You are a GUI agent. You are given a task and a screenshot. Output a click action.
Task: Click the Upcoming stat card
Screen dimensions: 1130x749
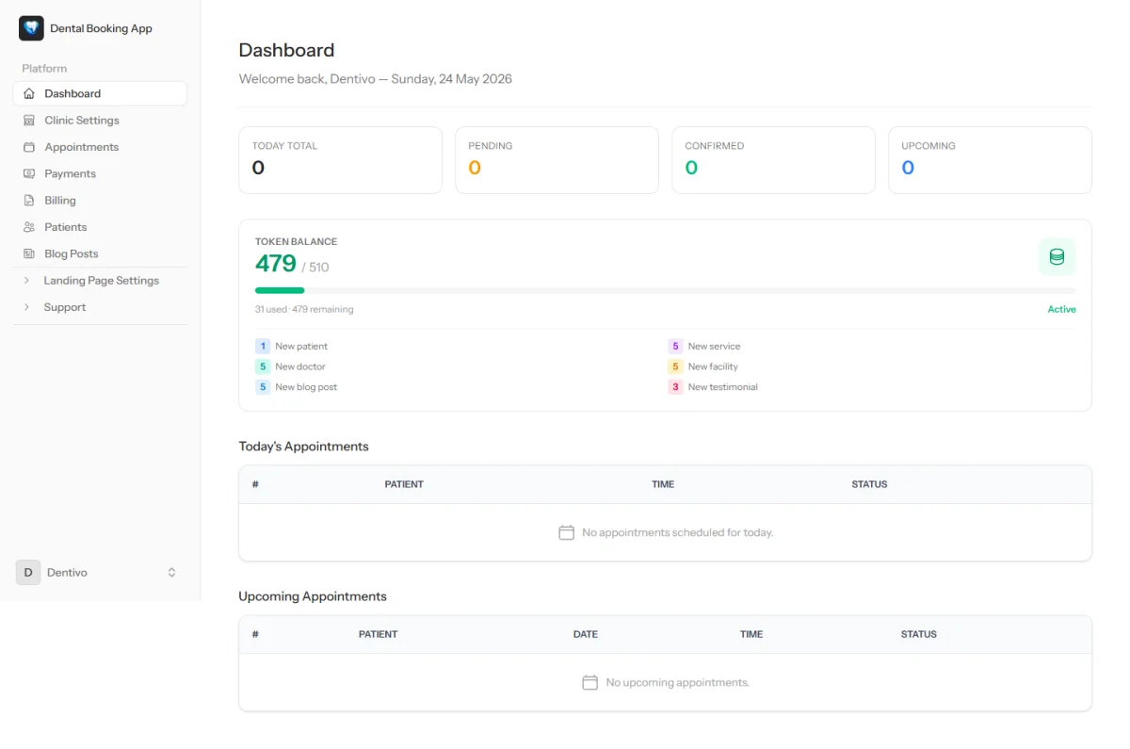tap(990, 160)
